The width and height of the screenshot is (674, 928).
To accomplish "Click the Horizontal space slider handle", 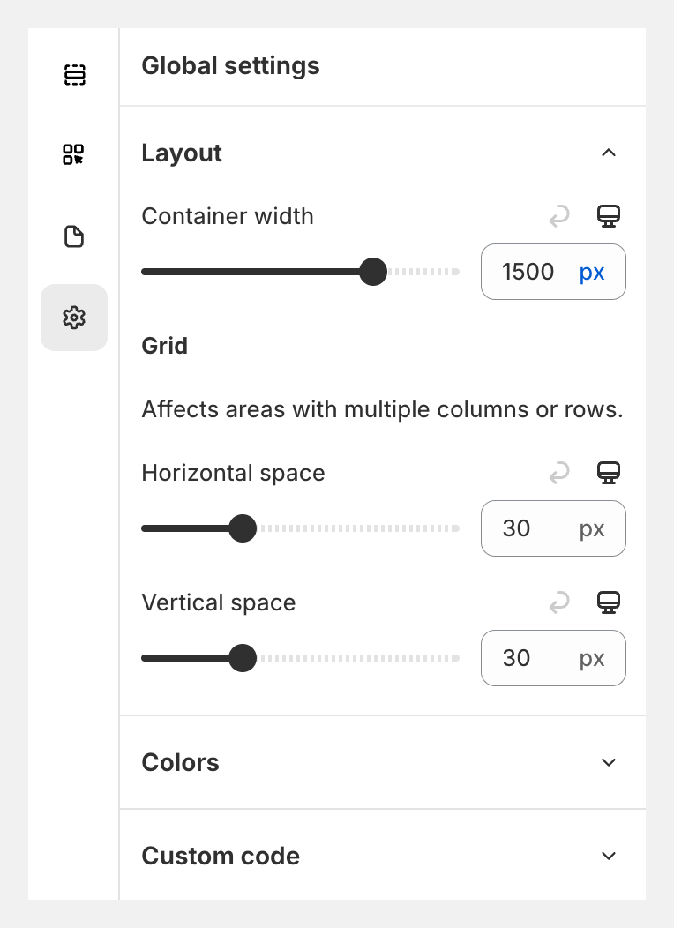I will 243,528.
